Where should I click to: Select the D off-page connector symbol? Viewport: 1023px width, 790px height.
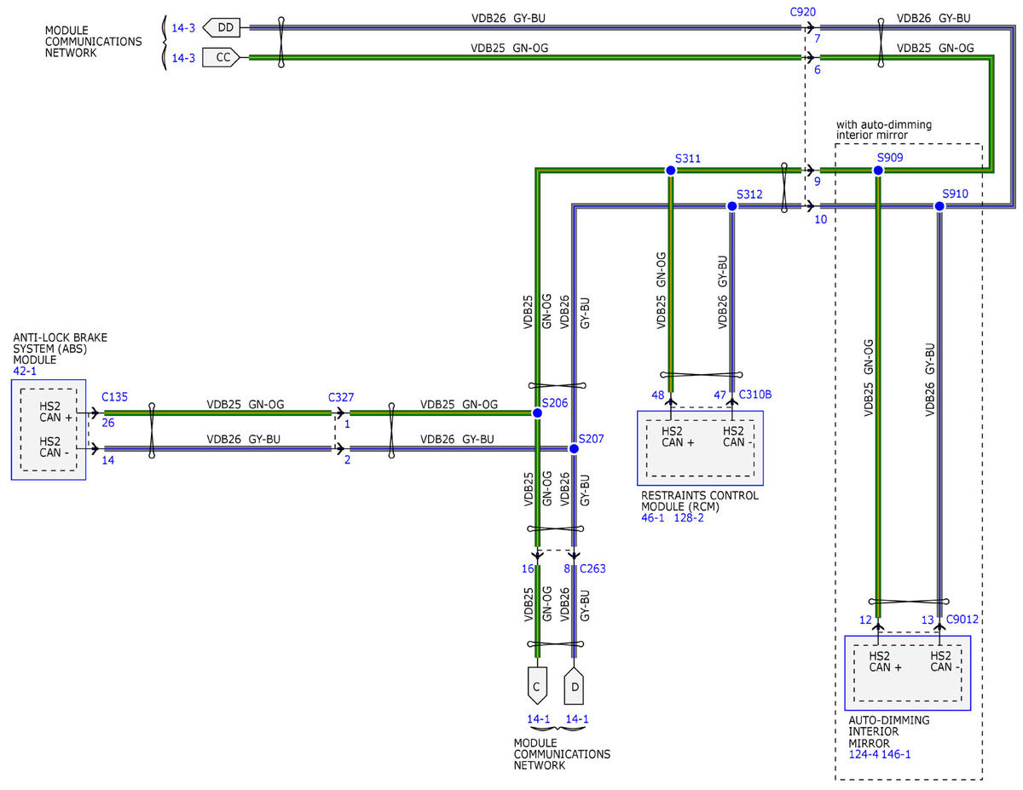[x=576, y=685]
